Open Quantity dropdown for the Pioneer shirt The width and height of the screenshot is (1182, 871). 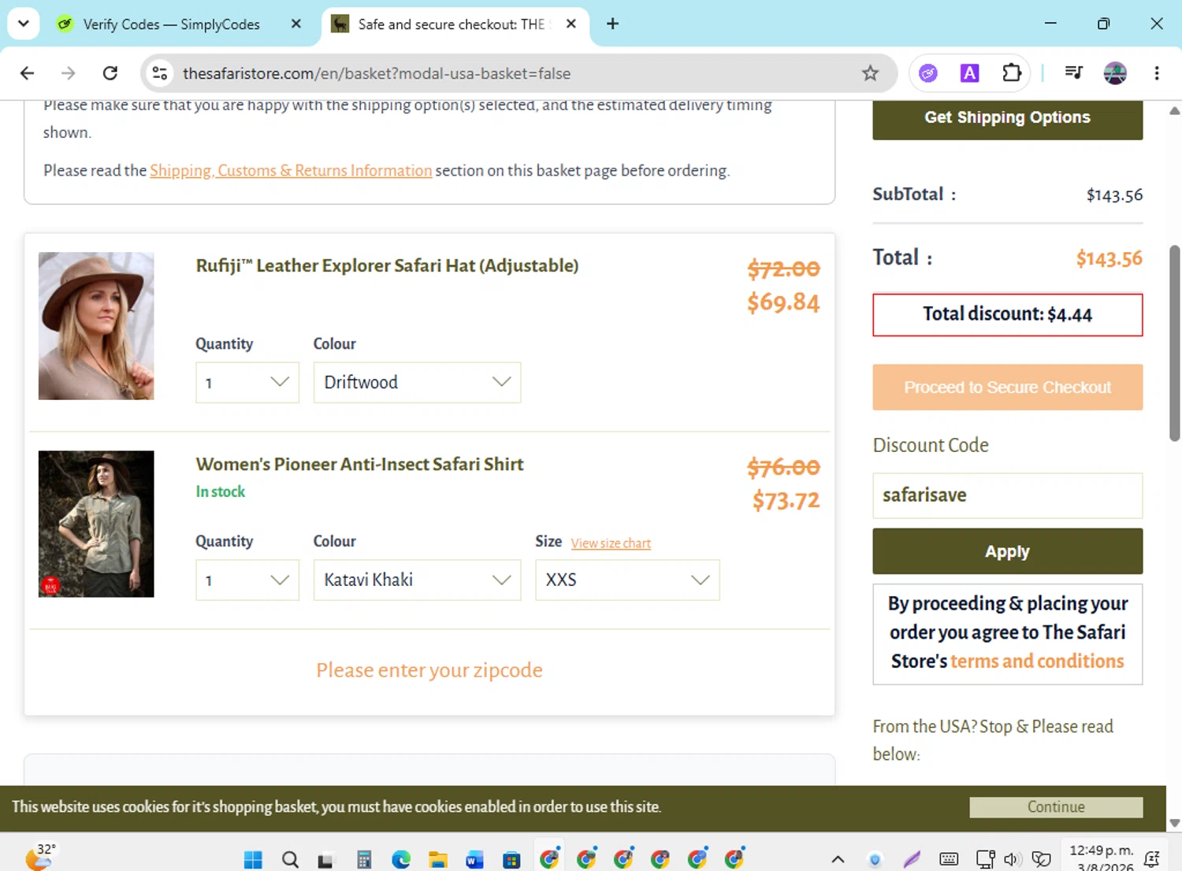[247, 580]
